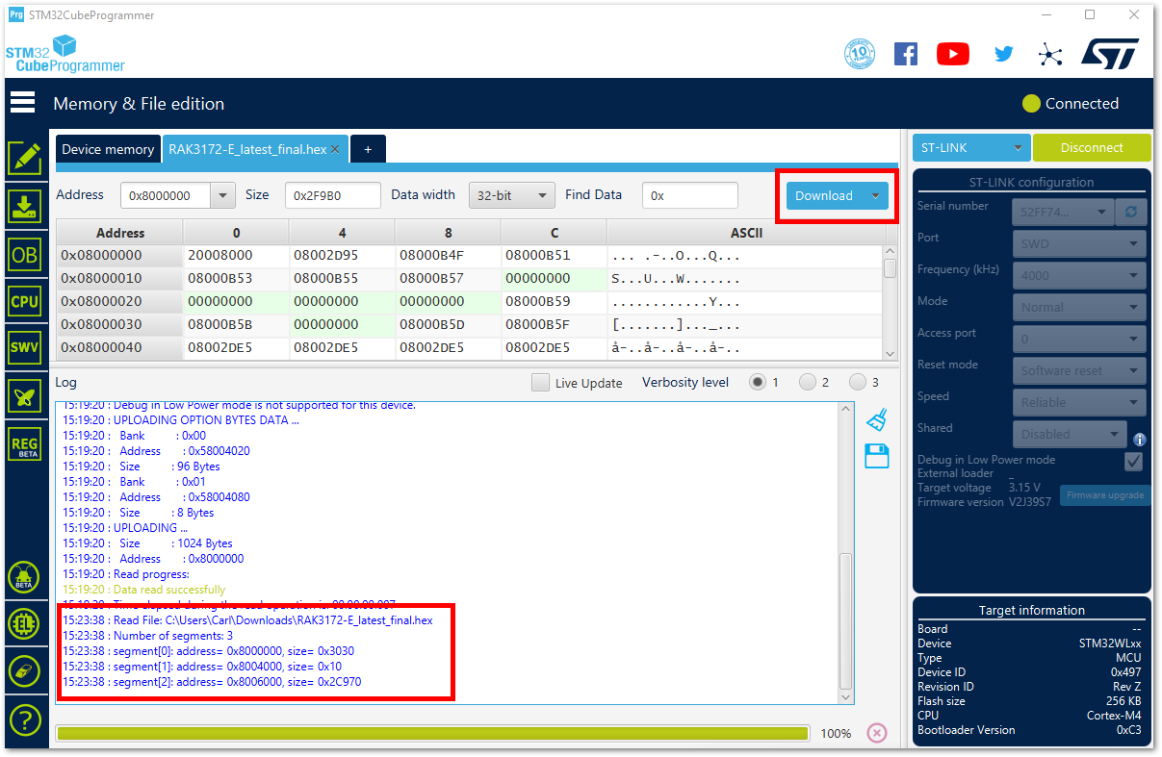This screenshot has width=1162, height=757.
Task: Open the YouTube channel icon
Action: point(953,54)
